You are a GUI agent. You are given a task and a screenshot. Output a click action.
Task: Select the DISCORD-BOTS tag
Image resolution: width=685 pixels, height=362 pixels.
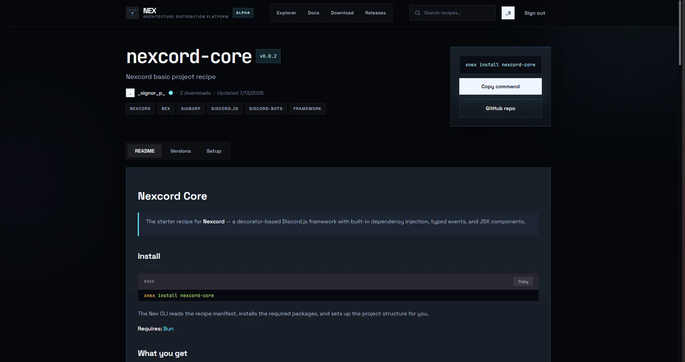point(266,109)
